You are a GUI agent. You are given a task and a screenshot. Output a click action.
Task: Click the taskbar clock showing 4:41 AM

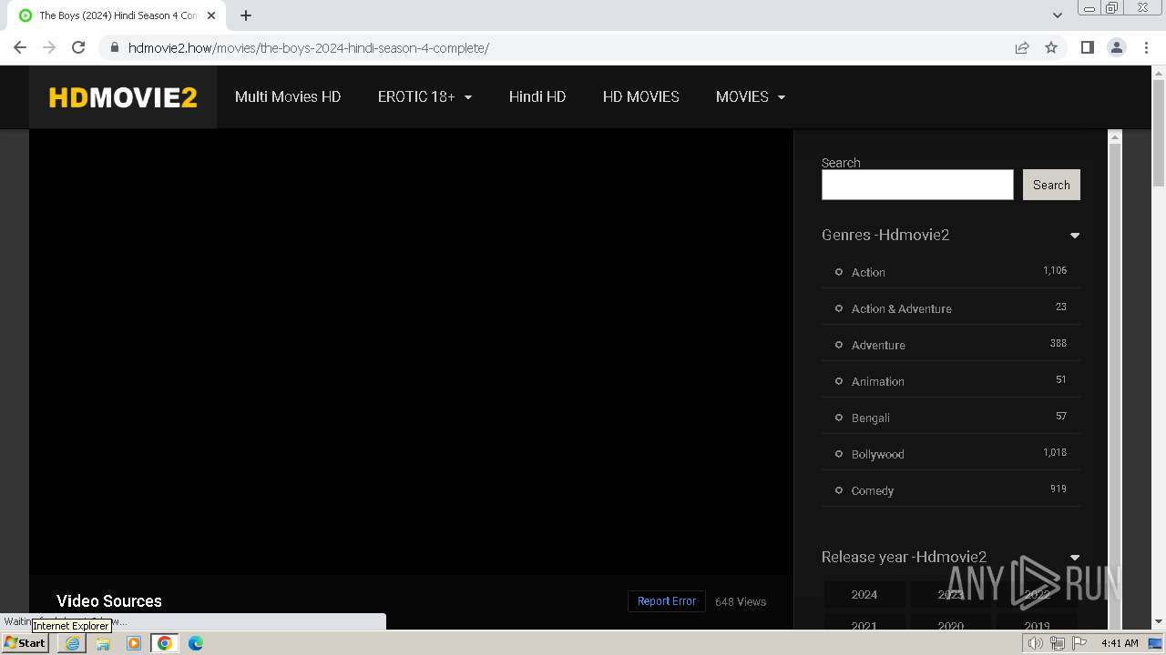click(1120, 643)
